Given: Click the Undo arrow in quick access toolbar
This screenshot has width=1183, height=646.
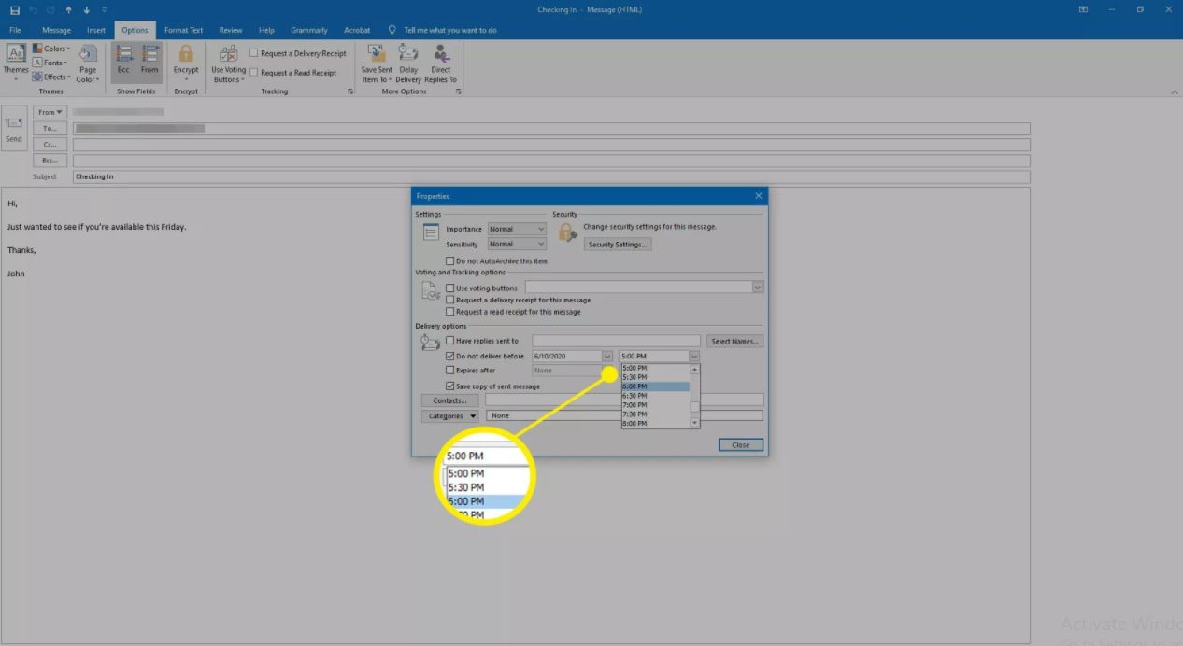Looking at the screenshot, I should (x=33, y=9).
